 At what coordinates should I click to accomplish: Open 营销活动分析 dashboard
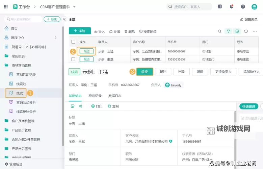(x=26, y=102)
